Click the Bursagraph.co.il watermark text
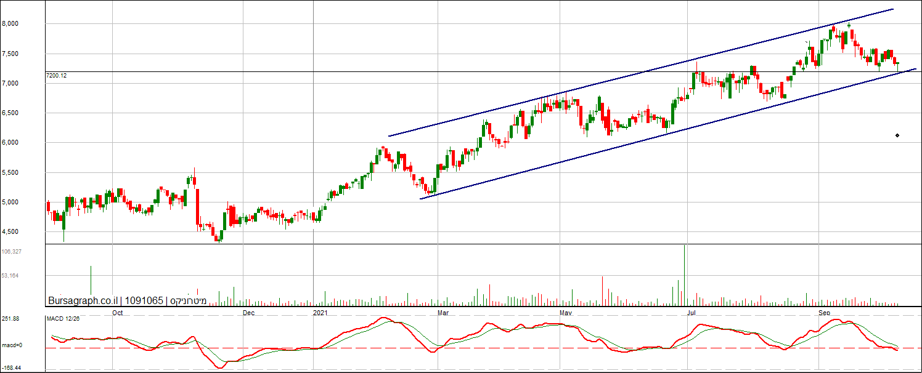The width and height of the screenshot is (922, 373). 83,300
